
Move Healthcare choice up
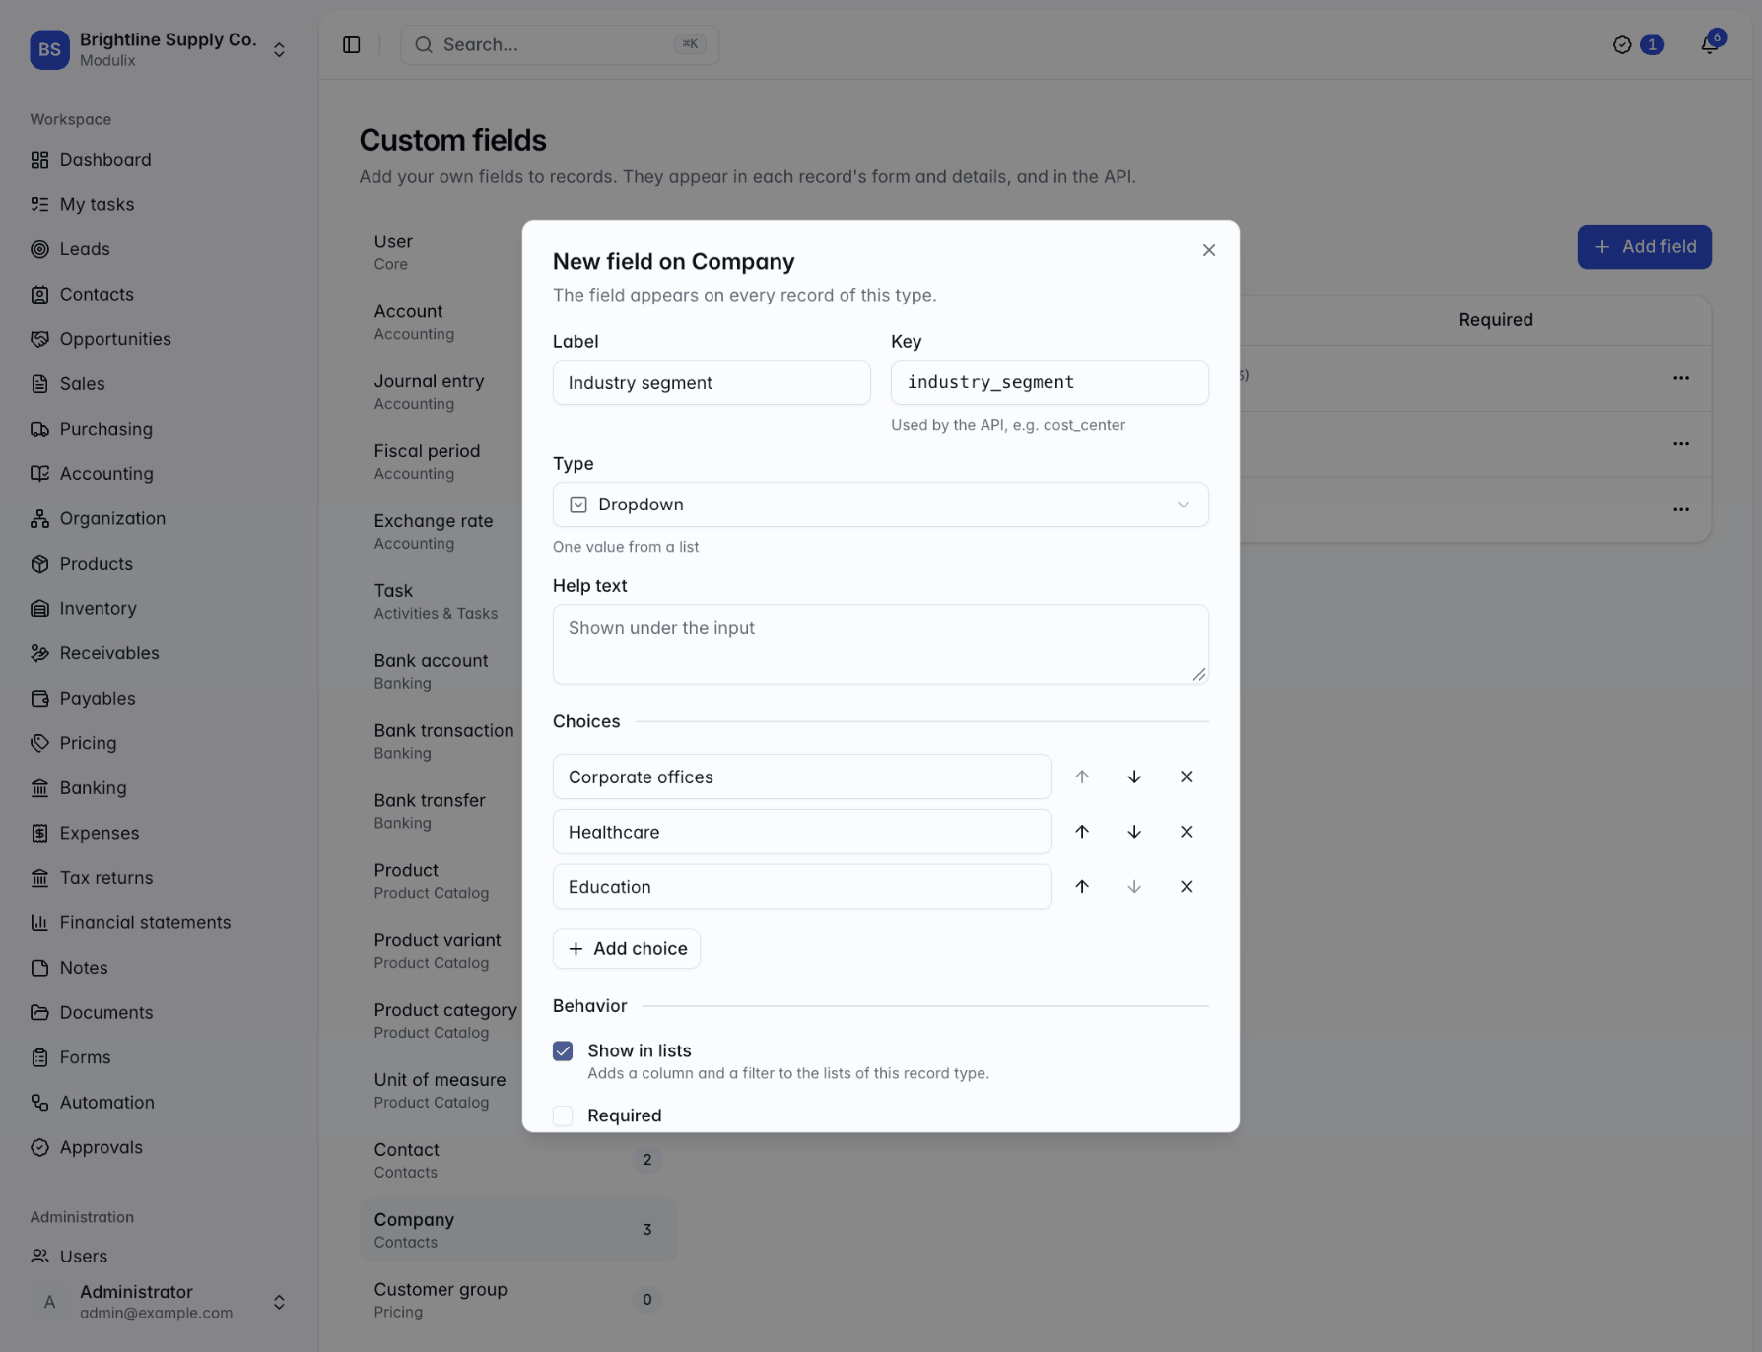tap(1082, 832)
